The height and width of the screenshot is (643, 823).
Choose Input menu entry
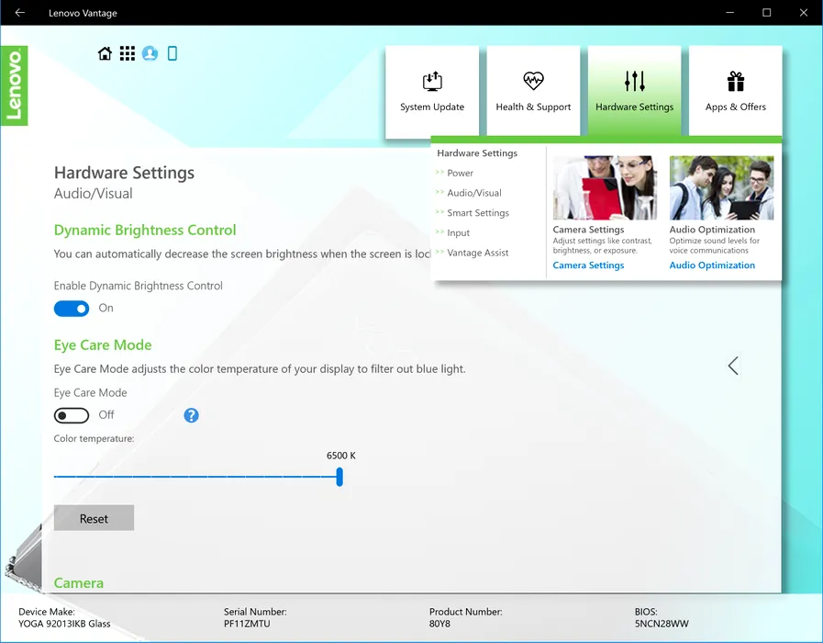[x=458, y=232]
